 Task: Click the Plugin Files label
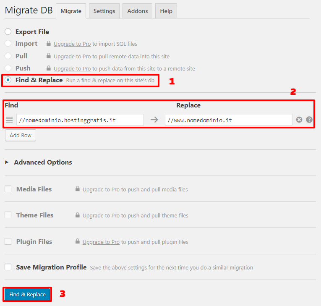[34, 241]
